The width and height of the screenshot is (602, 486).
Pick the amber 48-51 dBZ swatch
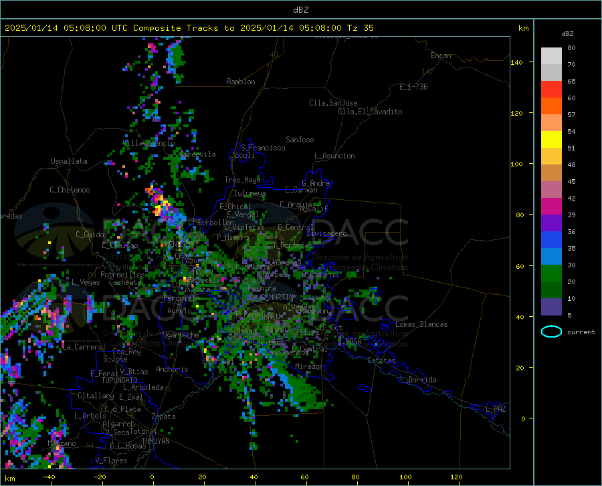pos(551,156)
